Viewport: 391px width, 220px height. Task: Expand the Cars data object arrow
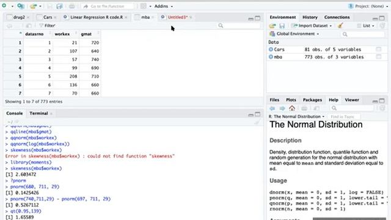pos(271,50)
